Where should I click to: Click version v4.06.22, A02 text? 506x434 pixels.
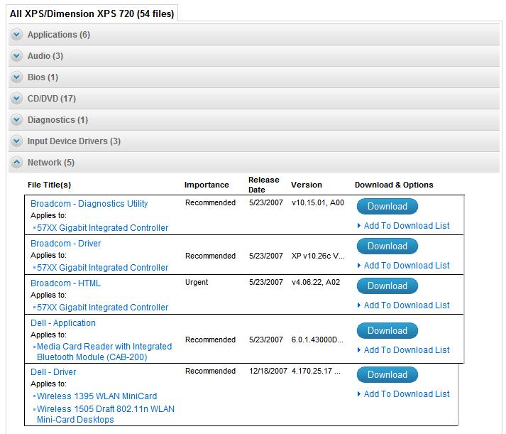[316, 282]
